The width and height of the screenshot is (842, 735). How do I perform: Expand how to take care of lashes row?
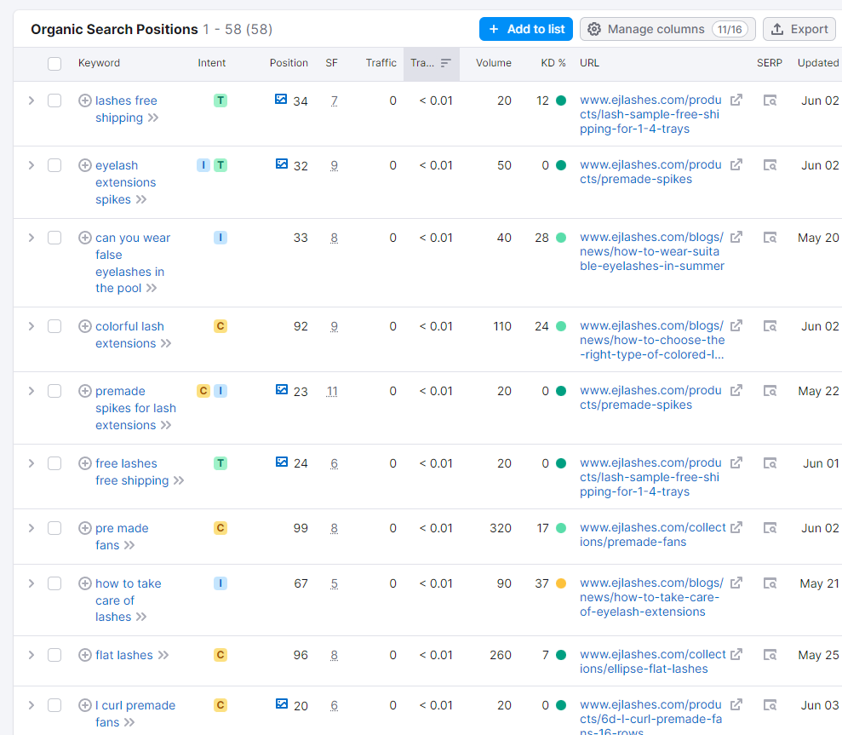click(x=32, y=583)
